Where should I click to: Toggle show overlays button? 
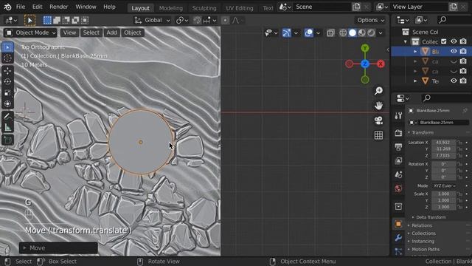click(308, 33)
